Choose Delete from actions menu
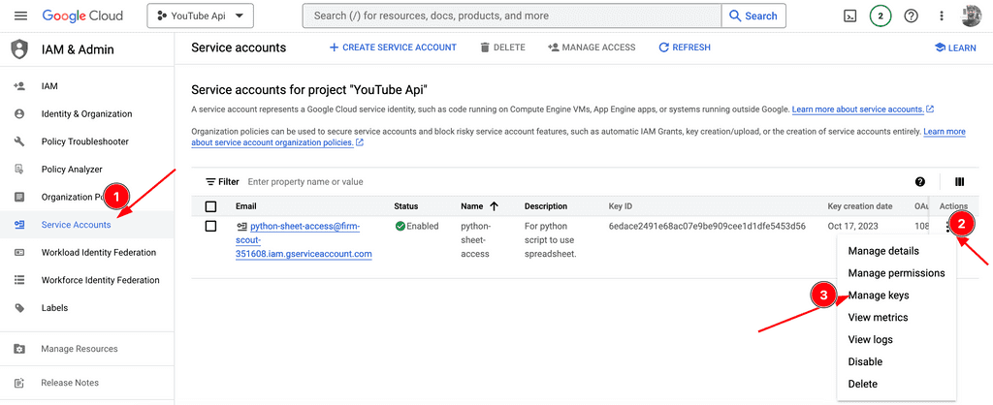This screenshot has width=993, height=405. 862,384
